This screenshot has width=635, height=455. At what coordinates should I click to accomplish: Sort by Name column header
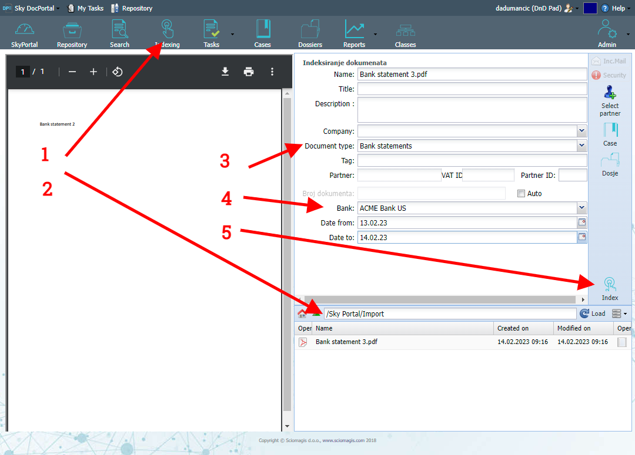pos(403,328)
